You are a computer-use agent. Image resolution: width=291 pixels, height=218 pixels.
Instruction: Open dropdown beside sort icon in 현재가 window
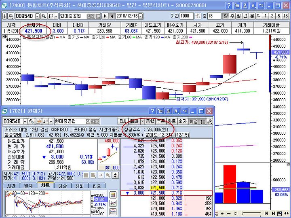51,122
